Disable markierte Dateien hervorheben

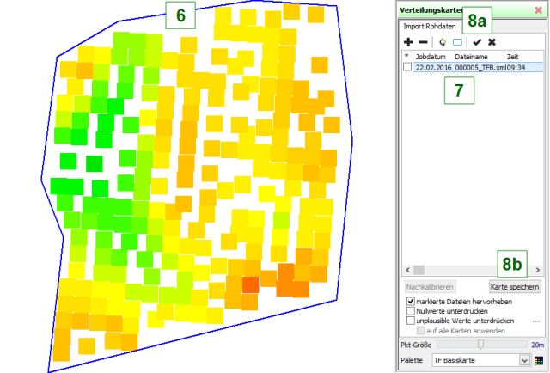click(408, 300)
